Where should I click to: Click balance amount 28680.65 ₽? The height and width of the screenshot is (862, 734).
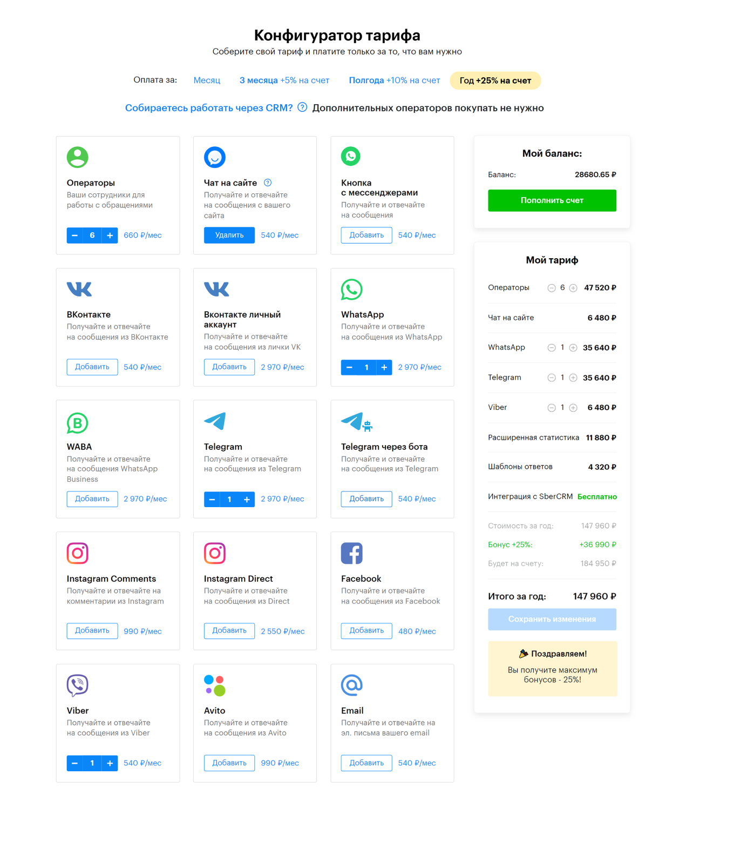[x=595, y=174]
